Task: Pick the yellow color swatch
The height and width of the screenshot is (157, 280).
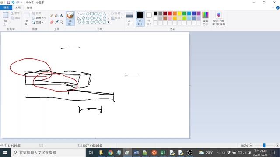Action: point(179,14)
